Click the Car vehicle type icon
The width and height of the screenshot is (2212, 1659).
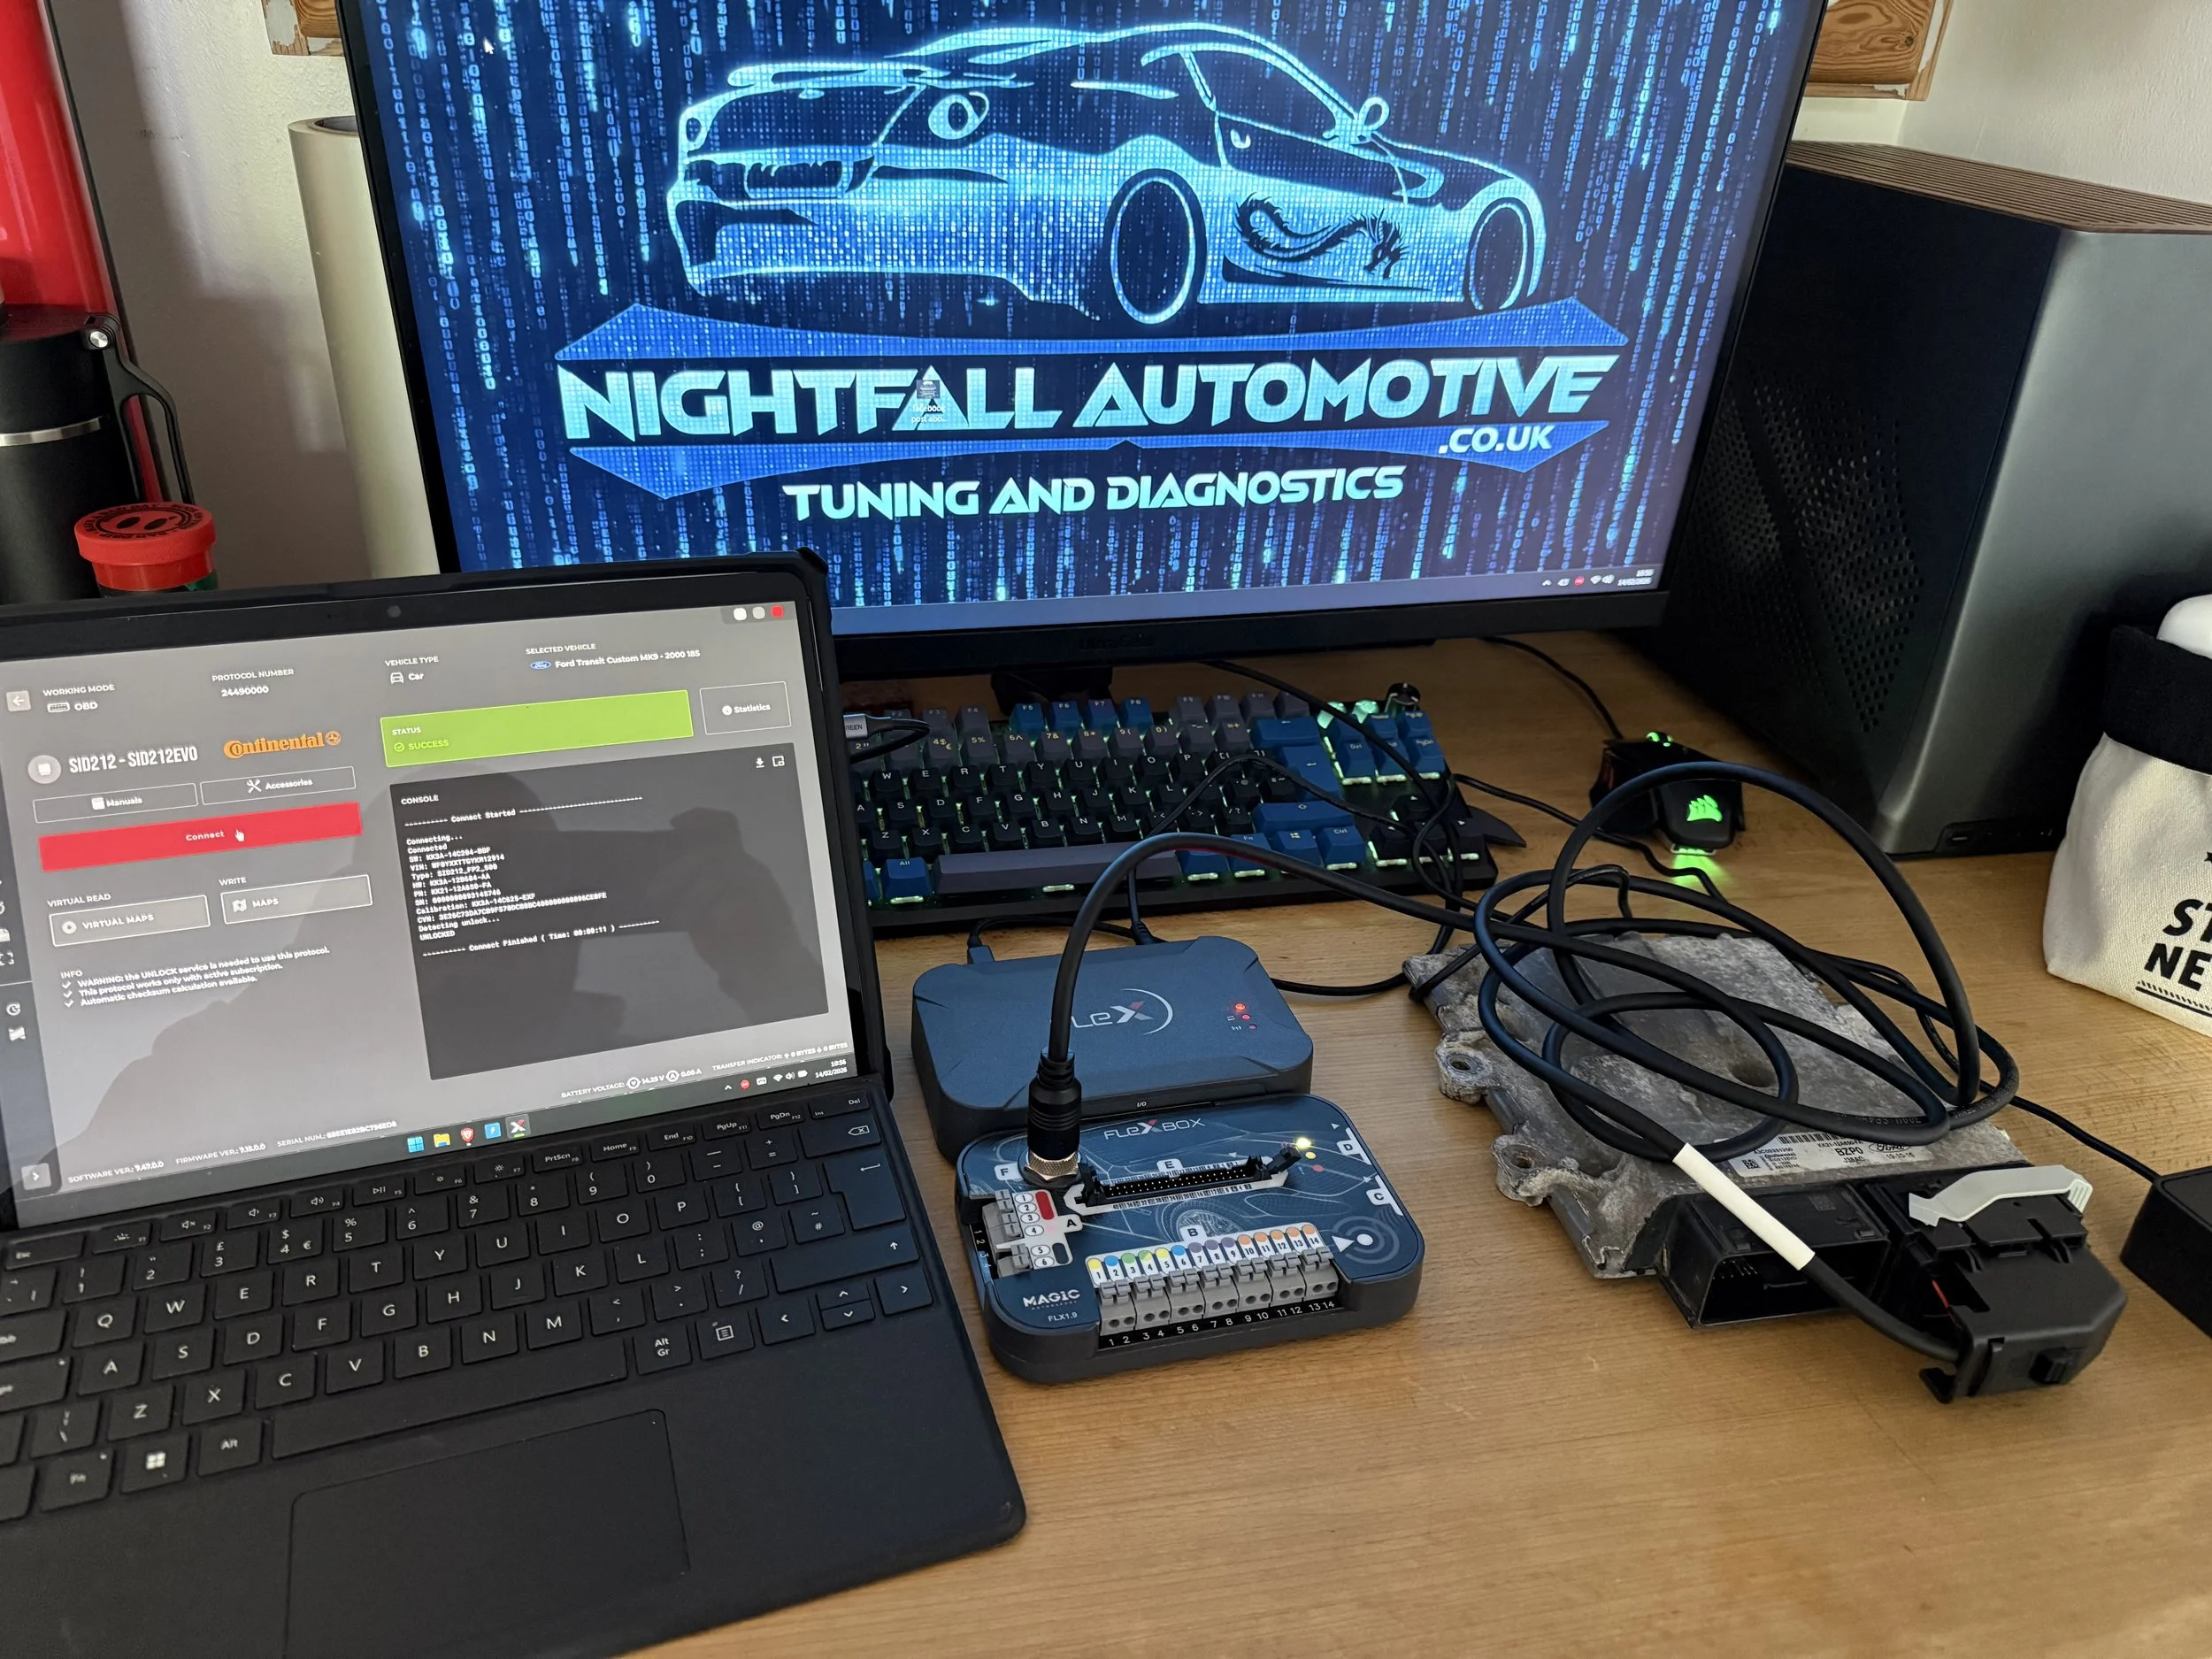[397, 677]
